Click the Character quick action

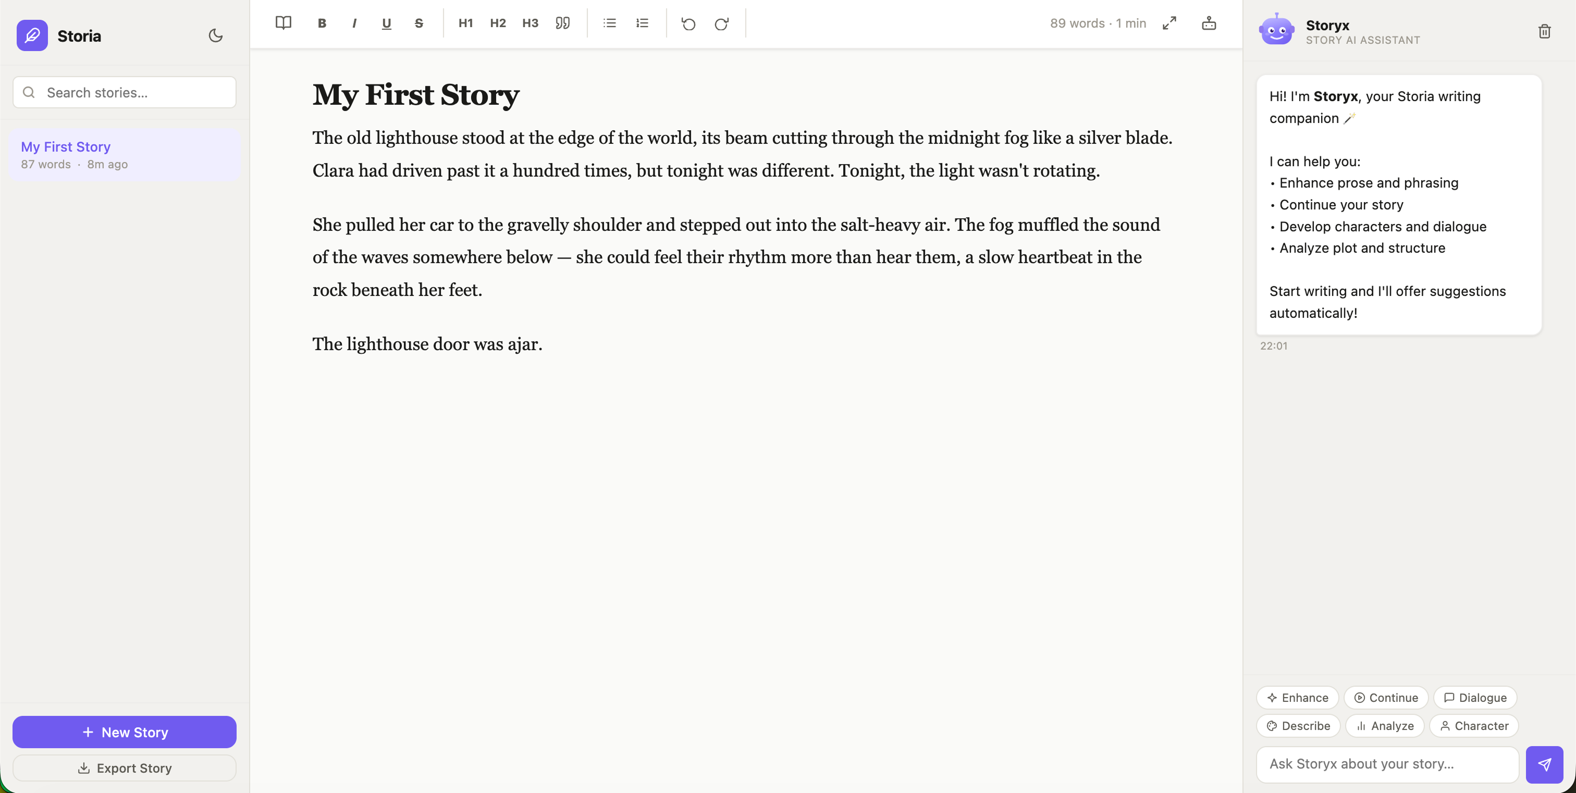[x=1474, y=726]
